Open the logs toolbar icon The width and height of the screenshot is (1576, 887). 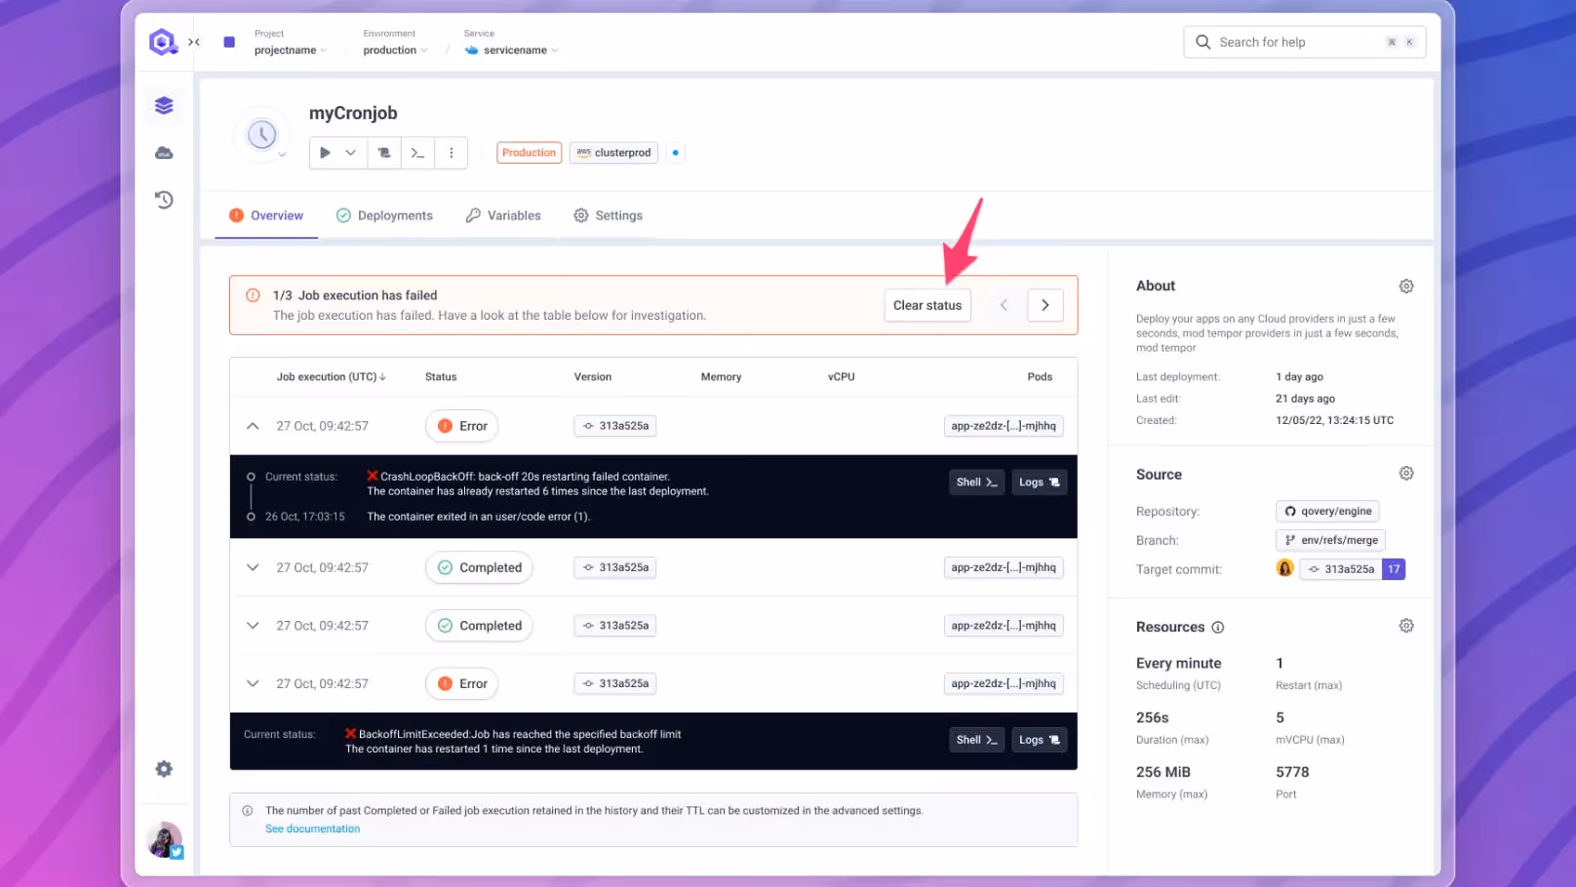[x=384, y=153]
